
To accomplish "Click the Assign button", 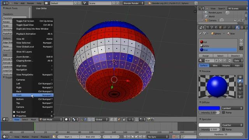I will tap(206, 56).
